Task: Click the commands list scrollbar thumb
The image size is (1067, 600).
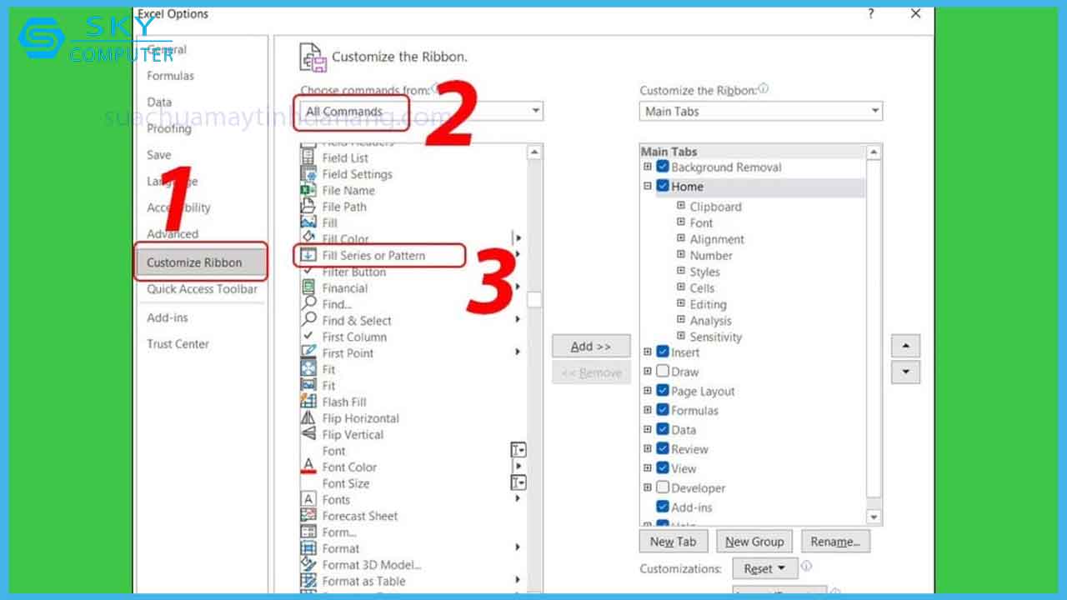Action: point(534,299)
